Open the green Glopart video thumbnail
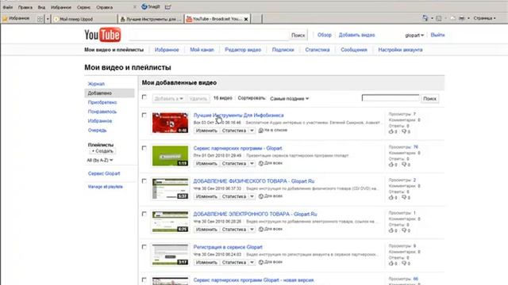 coord(170,155)
